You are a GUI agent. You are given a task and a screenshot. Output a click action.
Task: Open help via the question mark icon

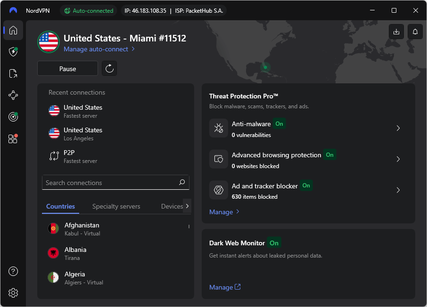[x=13, y=271]
